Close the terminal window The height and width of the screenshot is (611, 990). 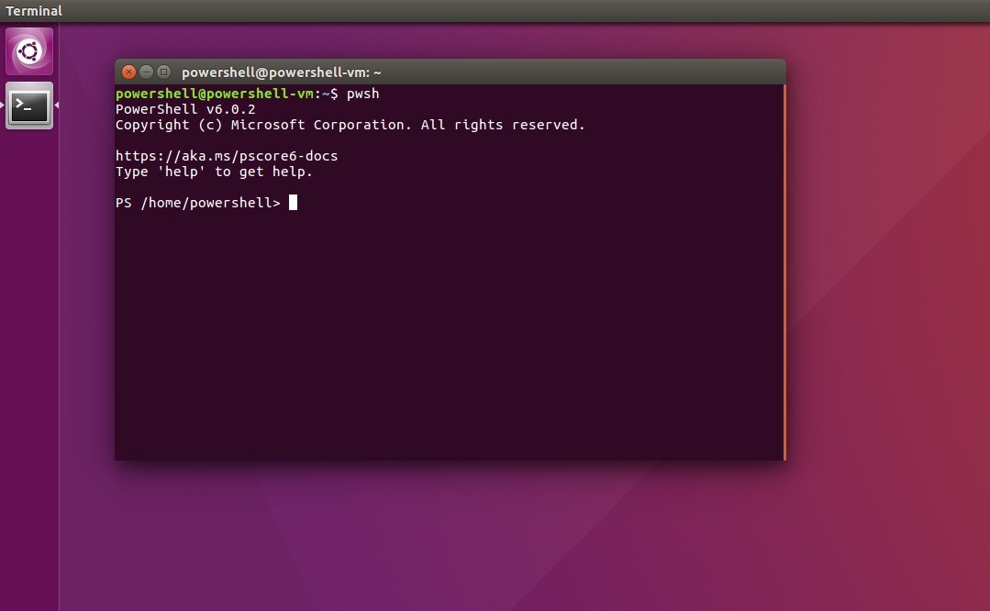point(128,72)
